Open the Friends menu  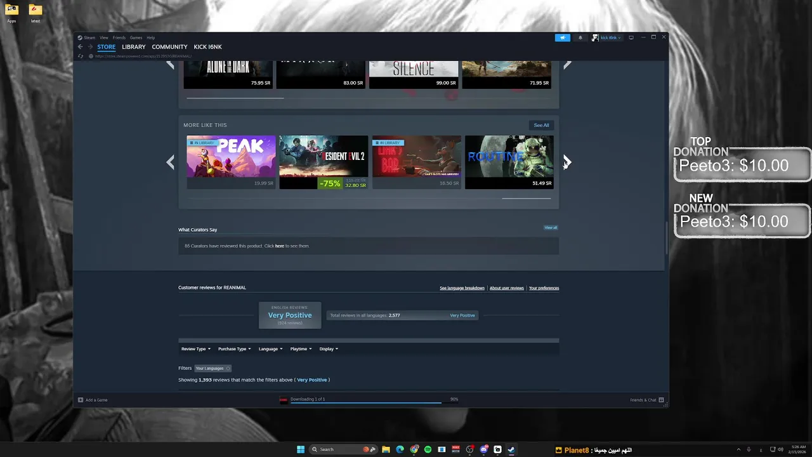pyautogui.click(x=119, y=37)
